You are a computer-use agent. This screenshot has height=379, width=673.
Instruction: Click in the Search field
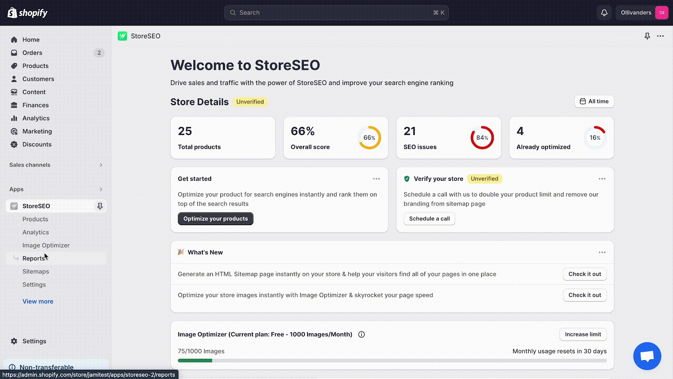[x=336, y=13]
